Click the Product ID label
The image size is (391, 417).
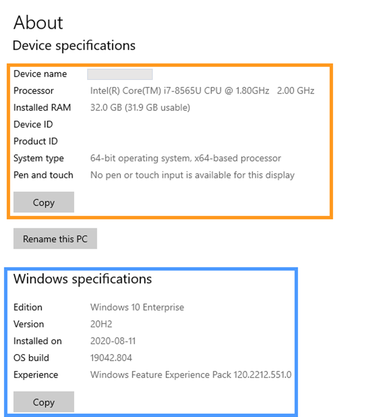[x=35, y=141]
